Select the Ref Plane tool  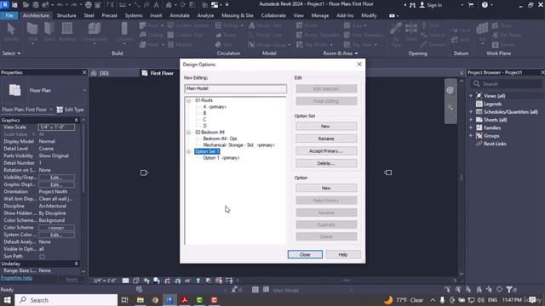tap(507, 35)
